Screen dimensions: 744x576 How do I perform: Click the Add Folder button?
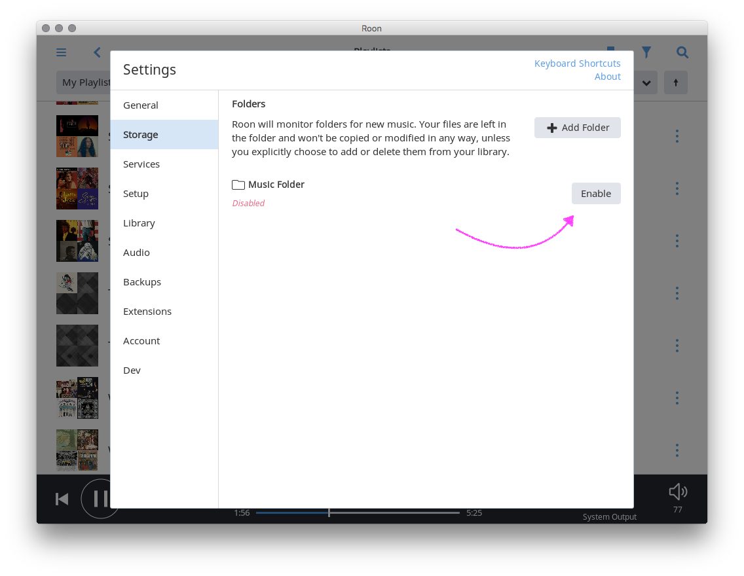(x=578, y=128)
